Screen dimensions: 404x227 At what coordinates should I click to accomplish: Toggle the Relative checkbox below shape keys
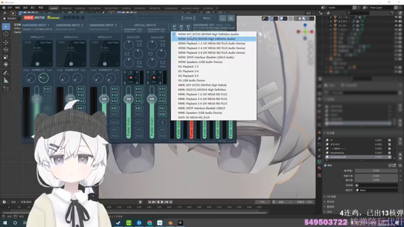click(325, 165)
